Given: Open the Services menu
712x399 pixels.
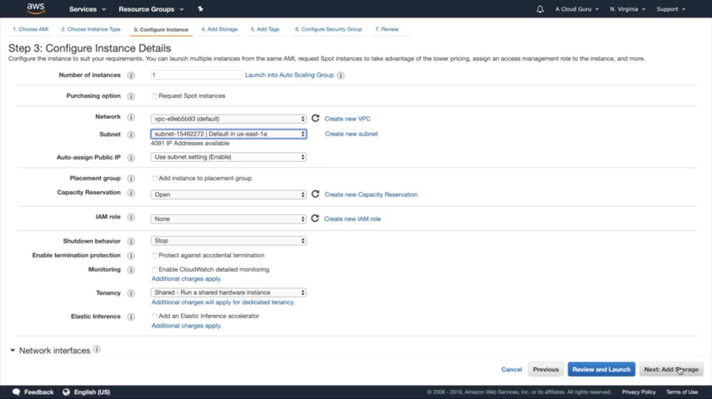Looking at the screenshot, I should click(x=87, y=9).
